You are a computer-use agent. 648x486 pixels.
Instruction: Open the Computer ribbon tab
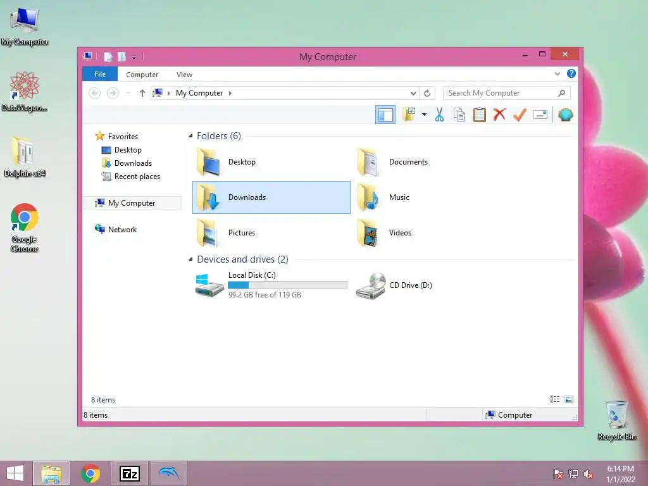click(x=142, y=75)
